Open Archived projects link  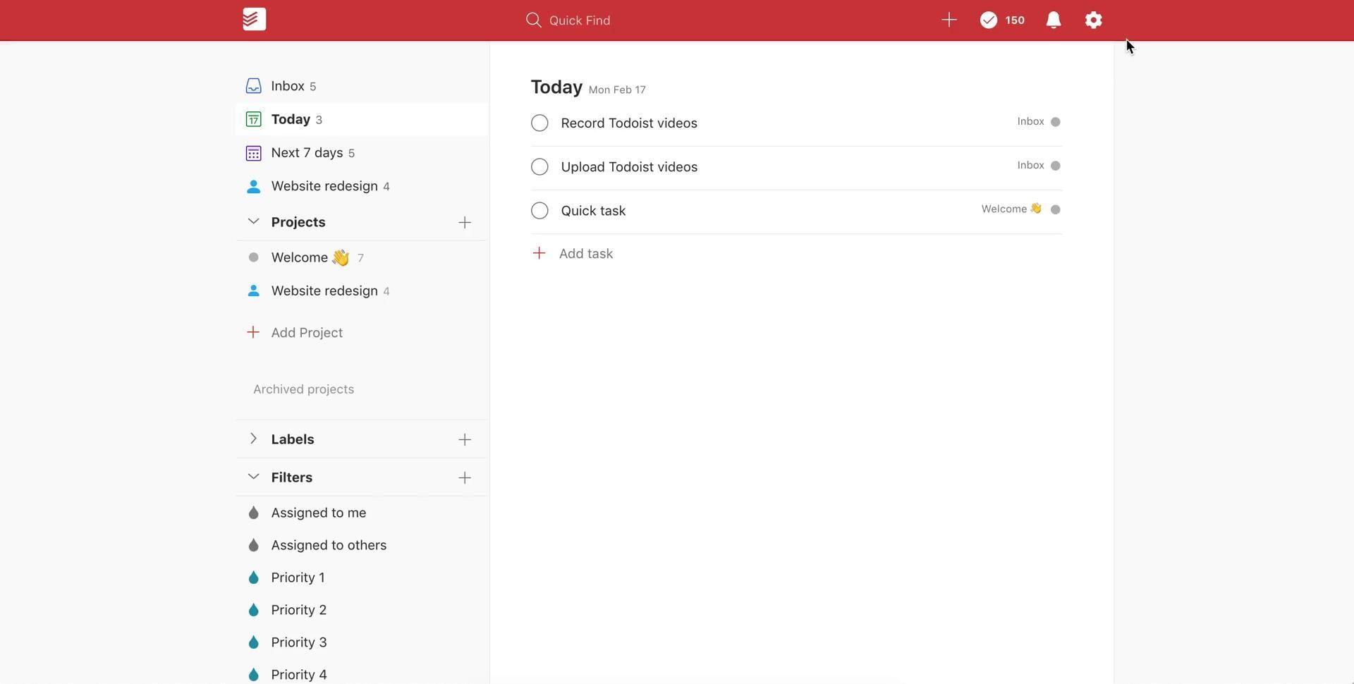coord(303,389)
